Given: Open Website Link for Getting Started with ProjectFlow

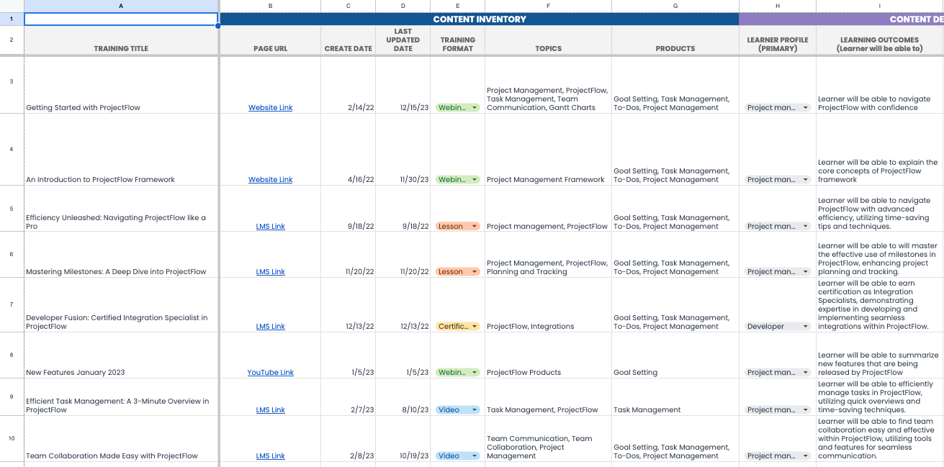Looking at the screenshot, I should [270, 108].
